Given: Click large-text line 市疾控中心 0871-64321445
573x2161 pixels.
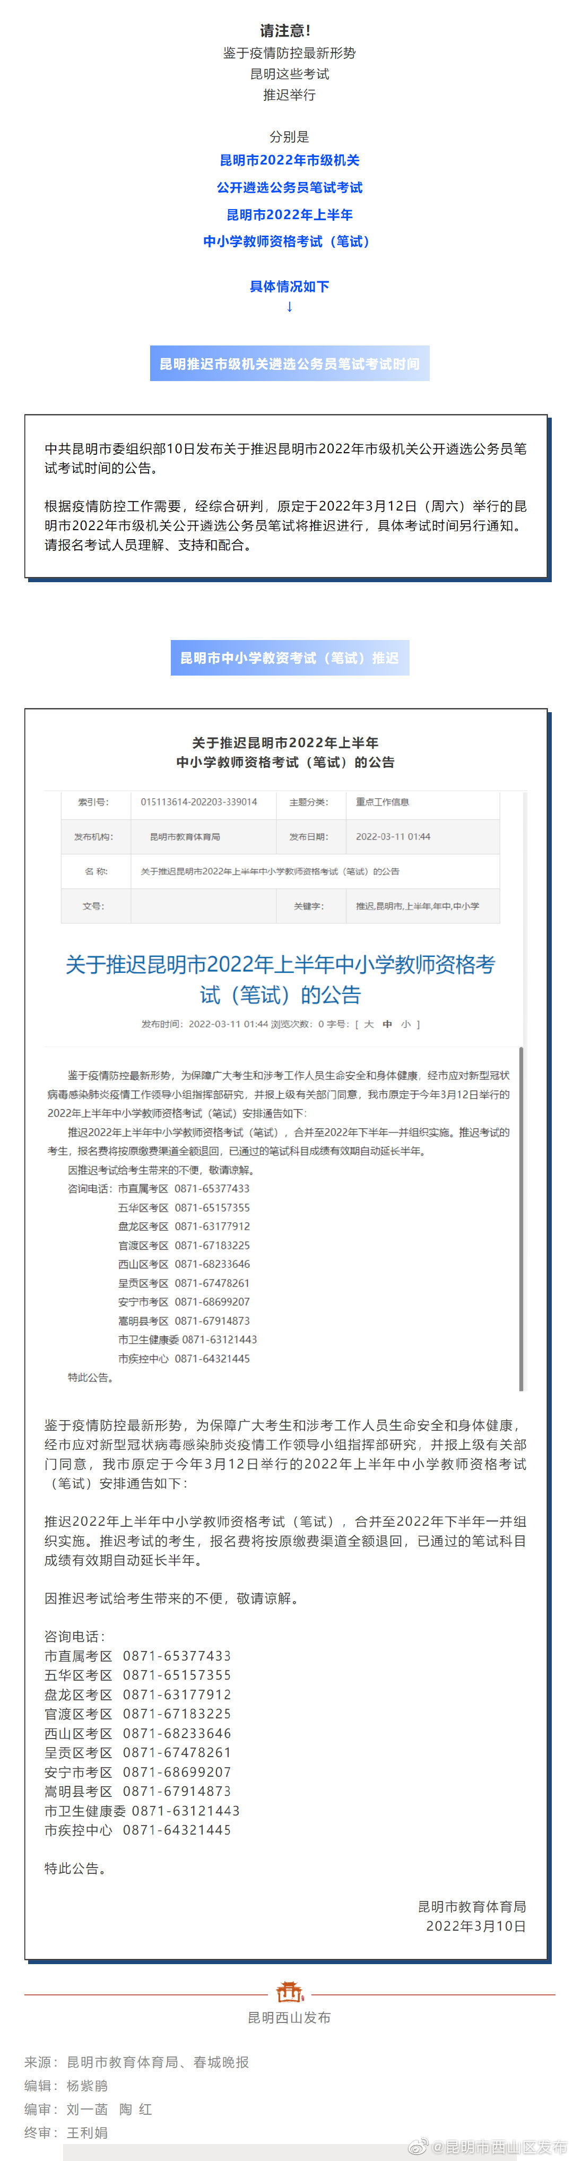Looking at the screenshot, I should point(137,1830).
